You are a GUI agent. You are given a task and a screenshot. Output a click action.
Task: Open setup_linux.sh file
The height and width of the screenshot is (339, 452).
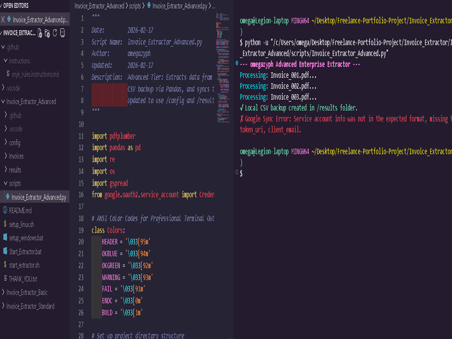pos(22,224)
